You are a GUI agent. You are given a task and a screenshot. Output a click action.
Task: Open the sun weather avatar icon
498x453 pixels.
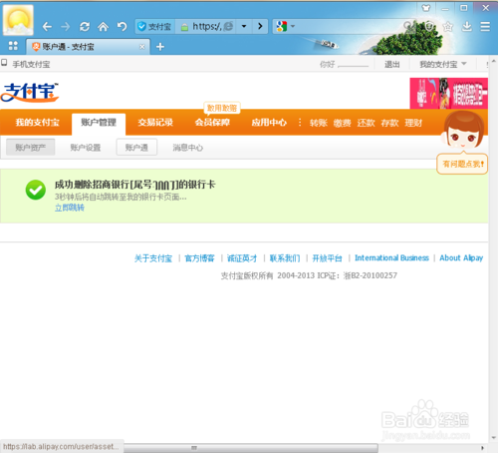click(x=18, y=20)
